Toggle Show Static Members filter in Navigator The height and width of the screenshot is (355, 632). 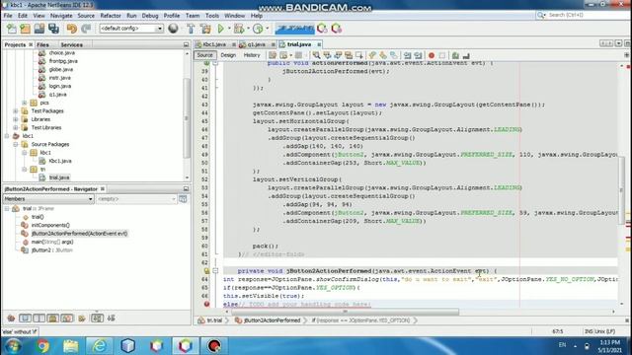coord(39,319)
